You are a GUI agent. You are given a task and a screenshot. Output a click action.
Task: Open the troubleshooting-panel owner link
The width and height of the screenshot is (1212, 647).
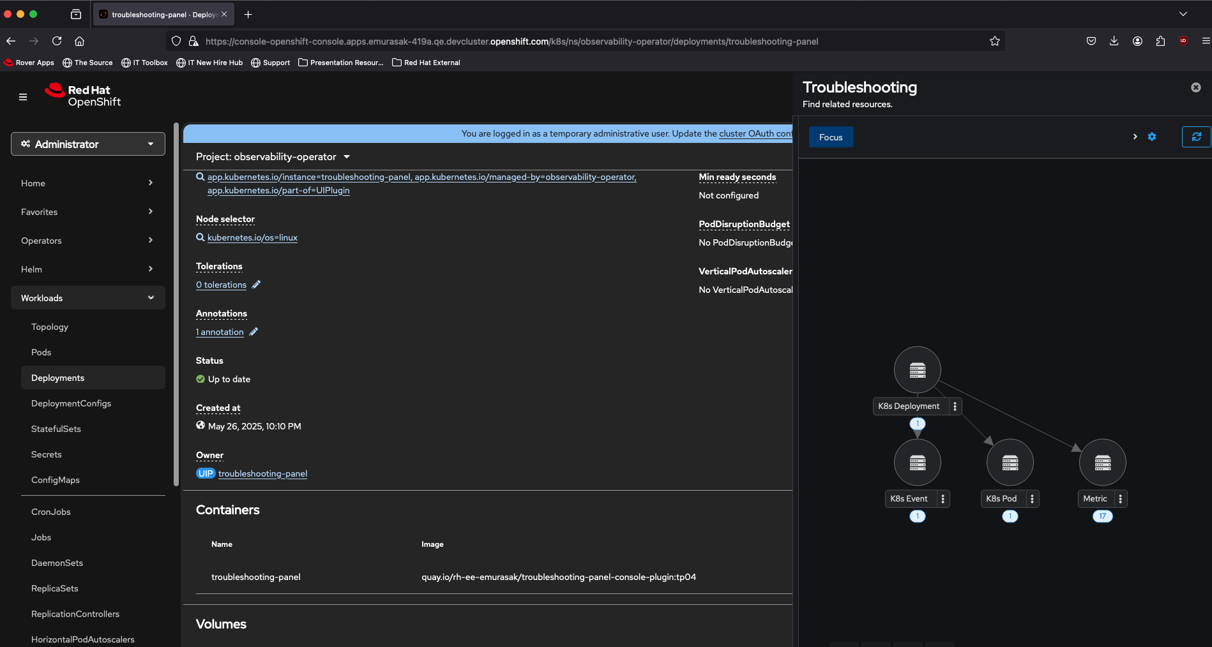[262, 473]
